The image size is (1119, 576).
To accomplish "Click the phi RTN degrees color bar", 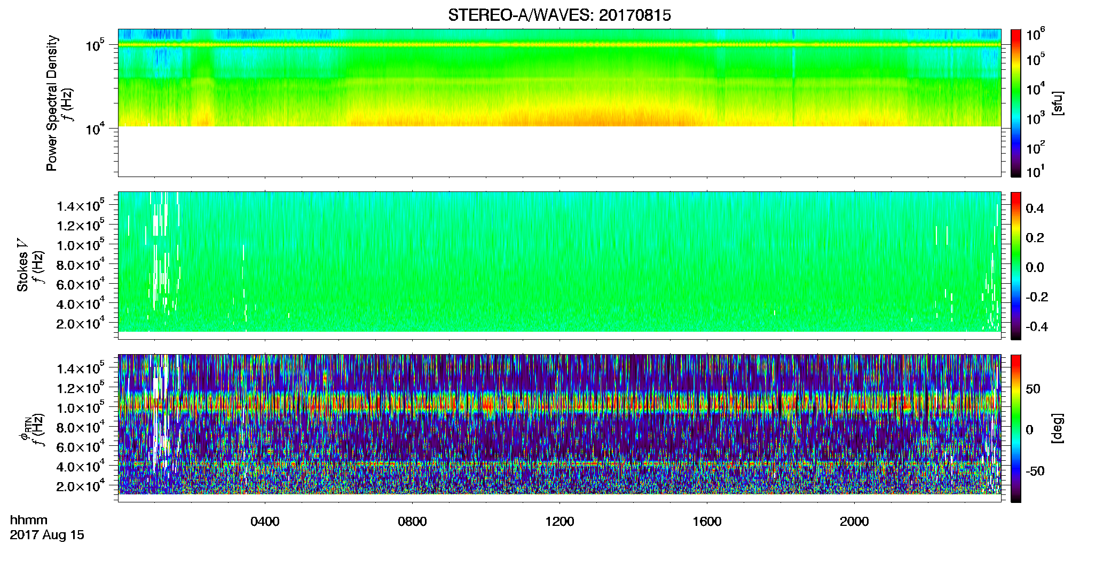I will point(1016,428).
